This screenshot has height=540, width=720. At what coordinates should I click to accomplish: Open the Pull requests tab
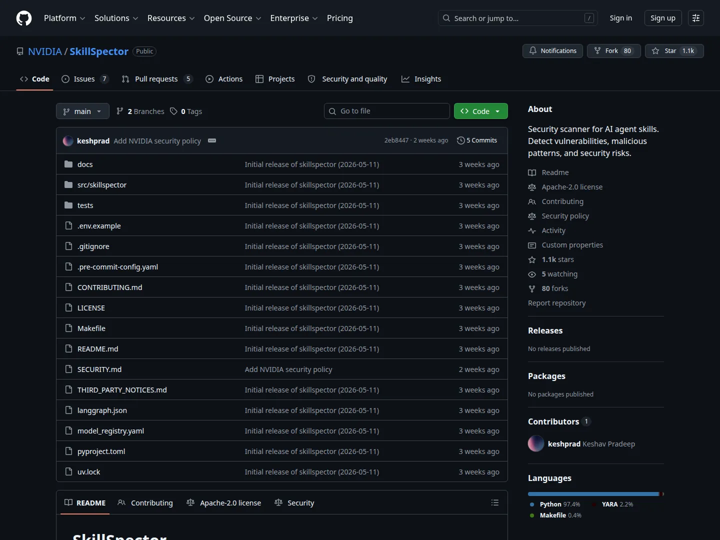click(x=157, y=79)
